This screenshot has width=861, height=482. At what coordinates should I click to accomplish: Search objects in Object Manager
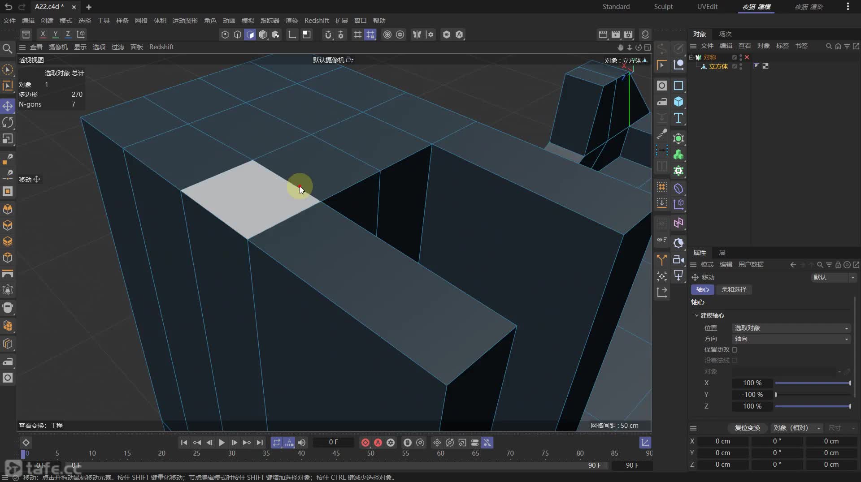829,46
